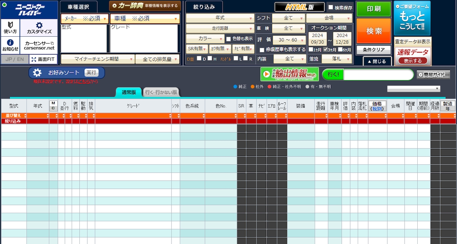Sort by the 年式 column arrows
This screenshot has width=457, height=244.
[x=48, y=116]
